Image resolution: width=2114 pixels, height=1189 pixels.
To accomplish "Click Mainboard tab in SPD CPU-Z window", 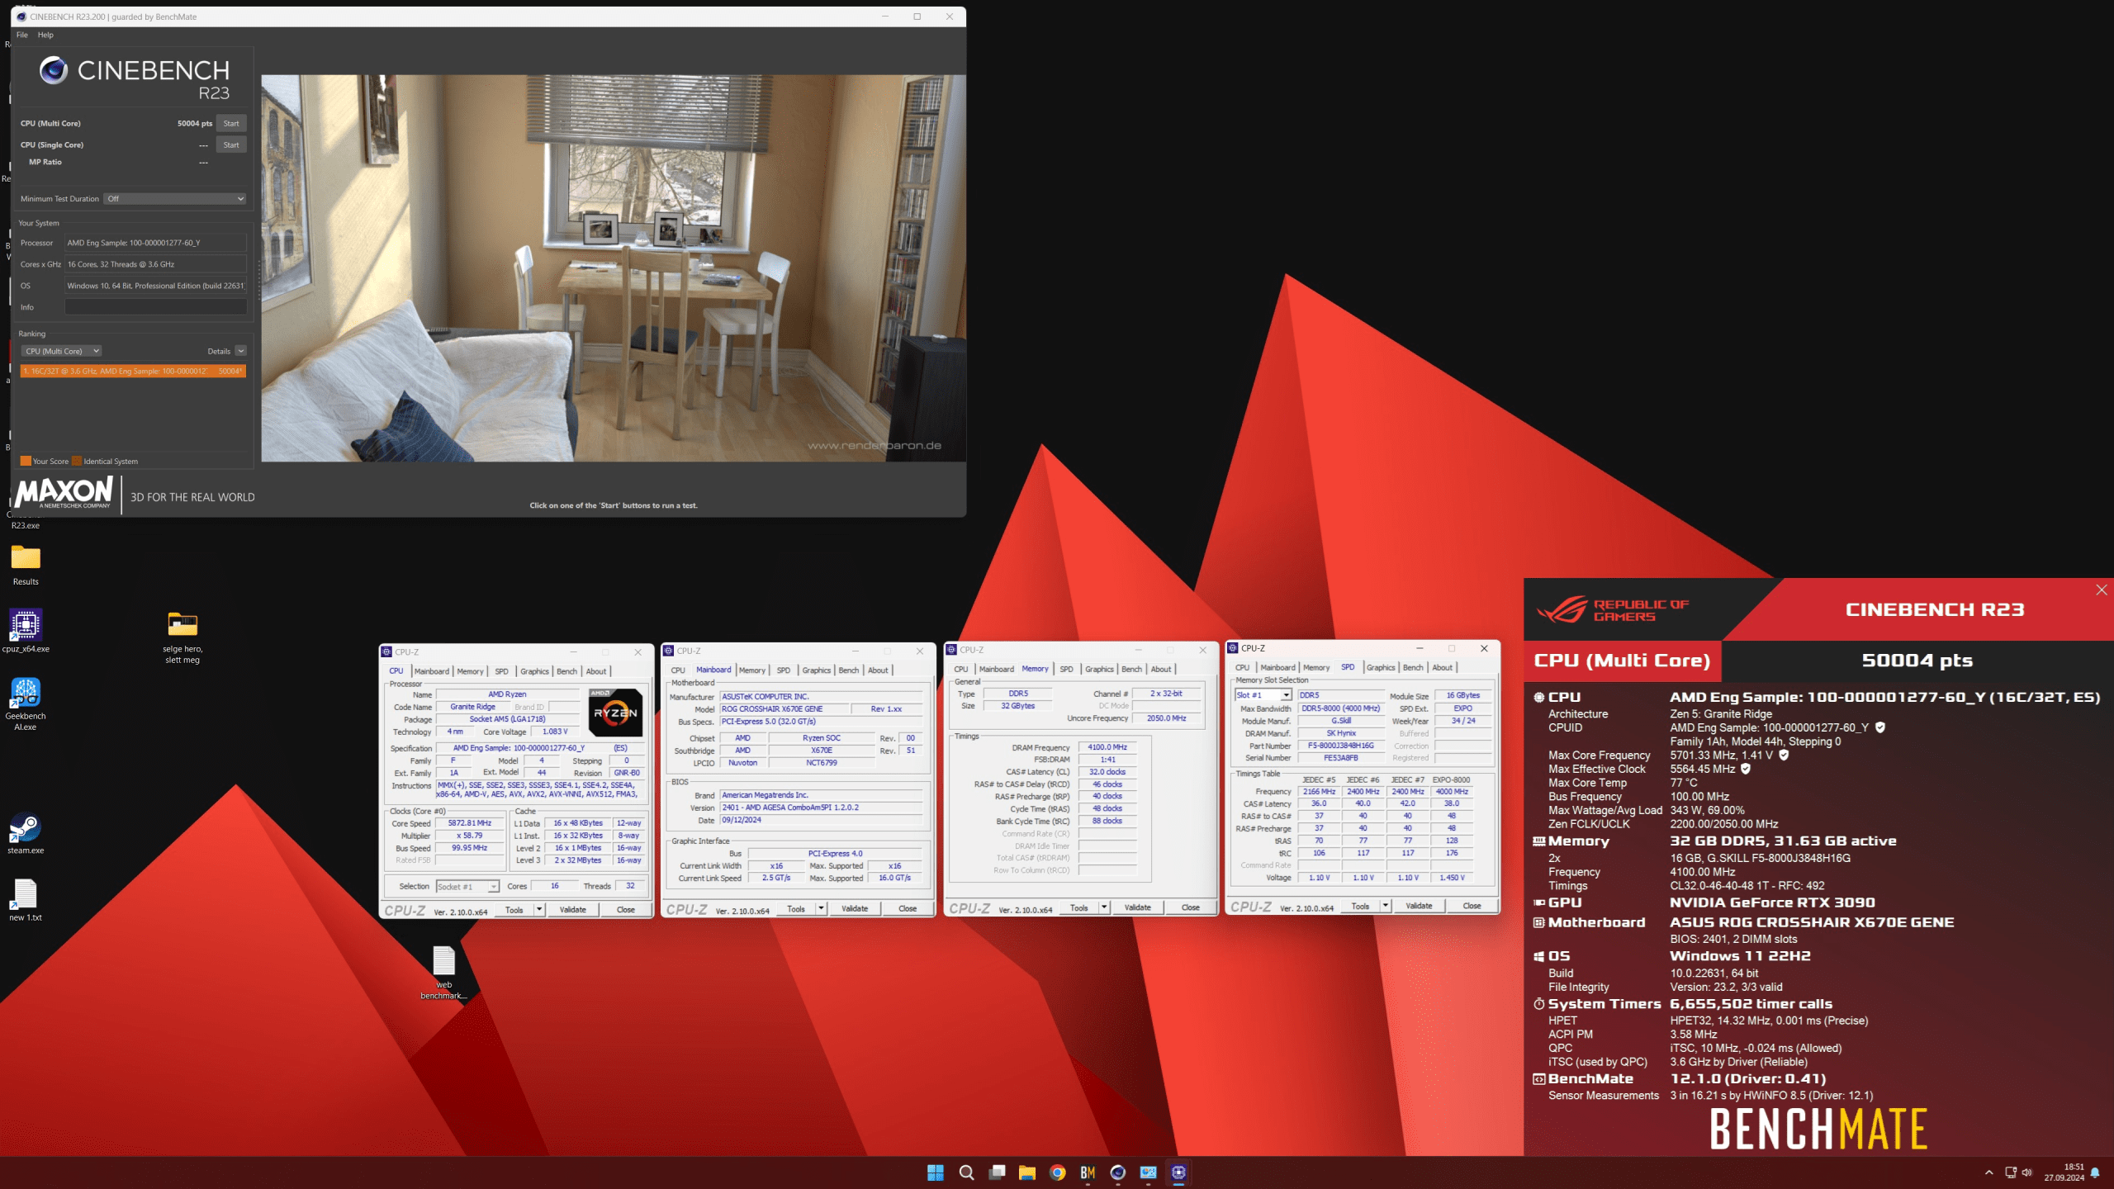I will pos(1277,668).
